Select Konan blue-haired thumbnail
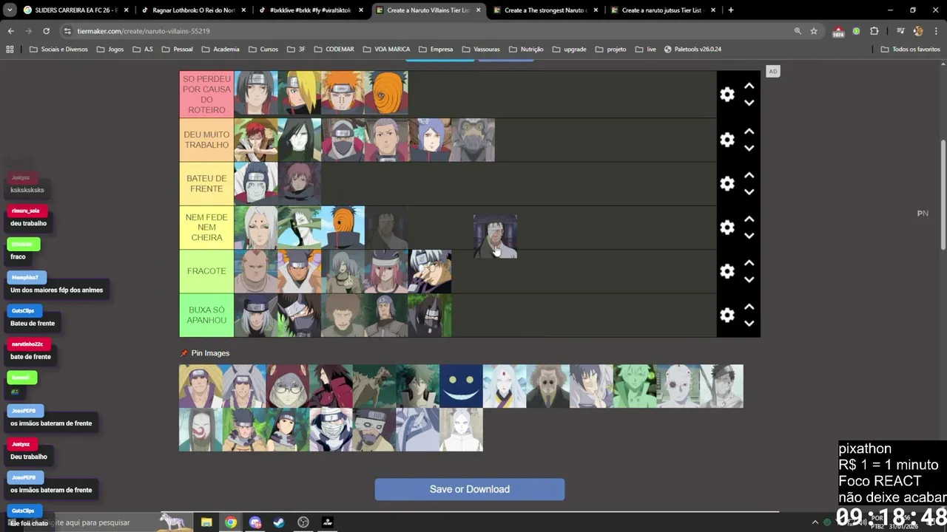Image resolution: width=947 pixels, height=532 pixels. pos(430,140)
